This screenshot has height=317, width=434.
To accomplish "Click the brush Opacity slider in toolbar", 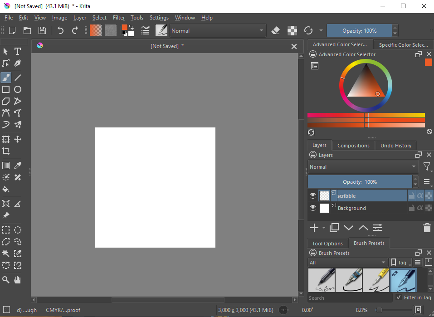I will (x=359, y=31).
